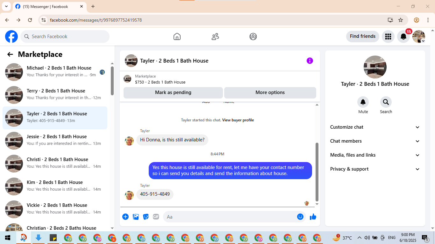
Task: Click the conversation list scrollbar thumb
Action: 112,80
